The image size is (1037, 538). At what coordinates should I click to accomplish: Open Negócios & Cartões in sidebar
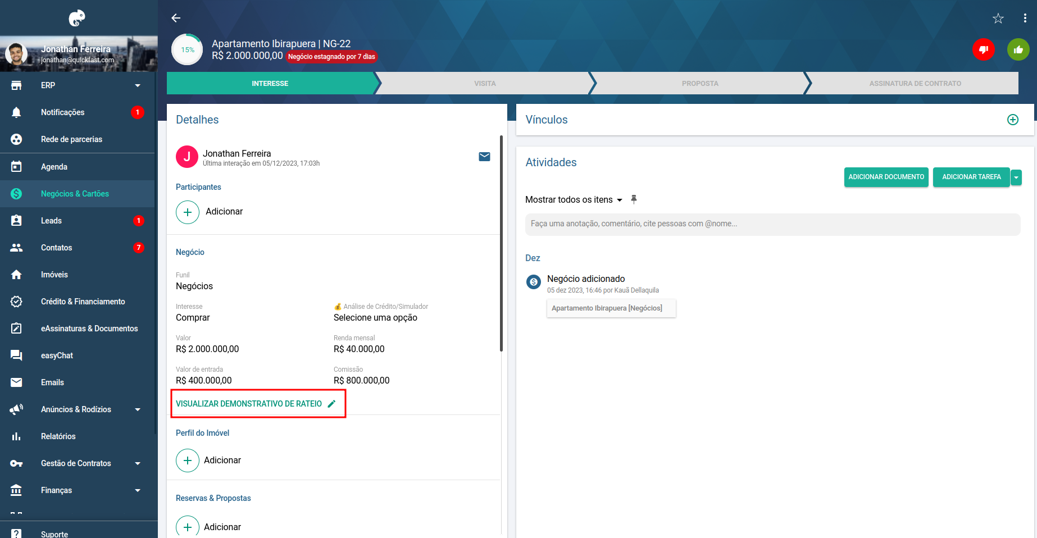(x=78, y=194)
